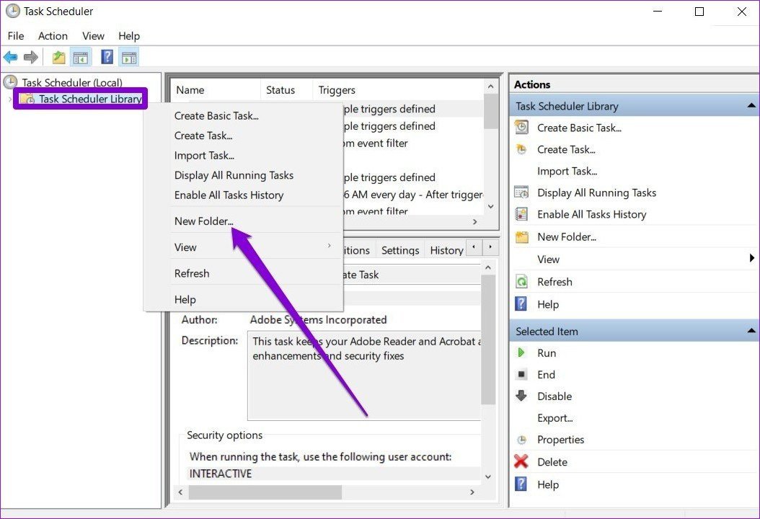Open the View submenu in the context menu

pyautogui.click(x=185, y=247)
